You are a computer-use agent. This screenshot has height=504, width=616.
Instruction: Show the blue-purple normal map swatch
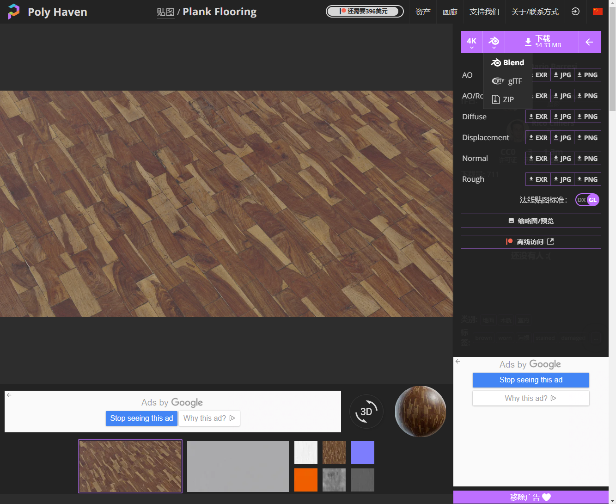(363, 453)
